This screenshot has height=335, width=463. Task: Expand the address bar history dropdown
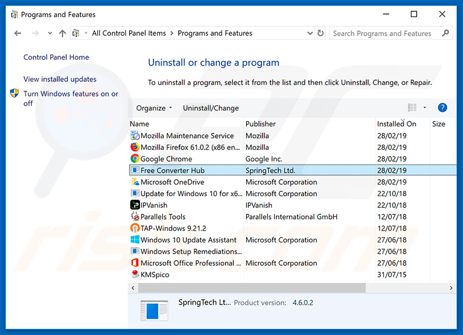tap(310, 33)
